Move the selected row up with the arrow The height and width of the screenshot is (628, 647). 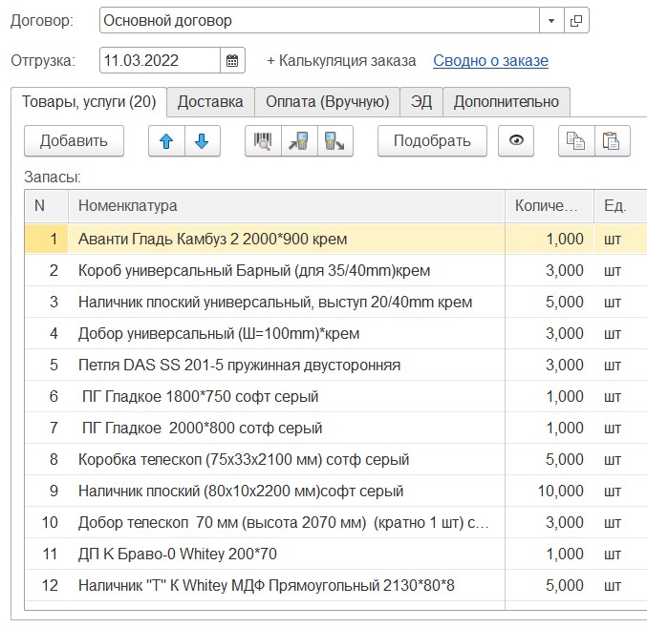[167, 141]
